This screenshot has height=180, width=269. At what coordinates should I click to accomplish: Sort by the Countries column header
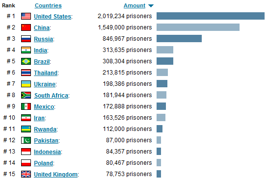click(48, 5)
